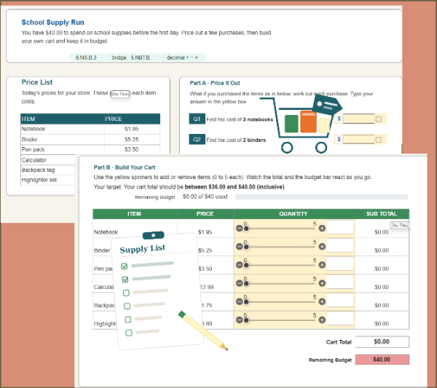Increase Binder quantity with plus icon
Image resolution: width=437 pixels, height=388 pixels.
pyautogui.click(x=322, y=247)
